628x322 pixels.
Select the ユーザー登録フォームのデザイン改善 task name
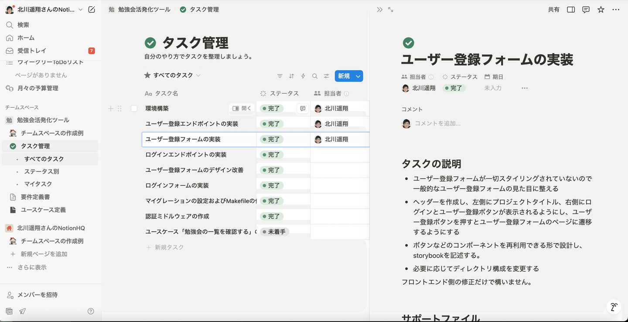pos(195,170)
